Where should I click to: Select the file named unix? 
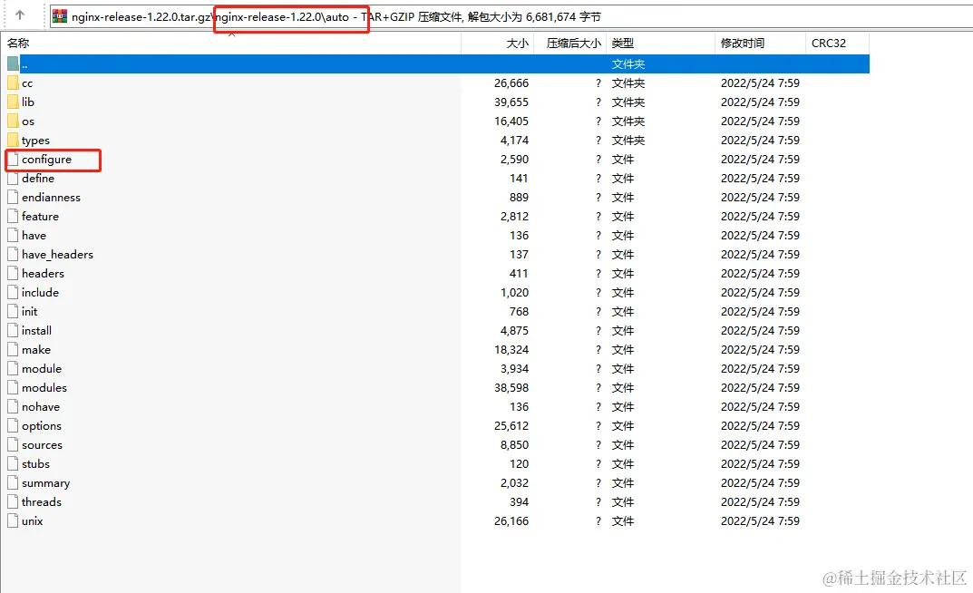[33, 521]
